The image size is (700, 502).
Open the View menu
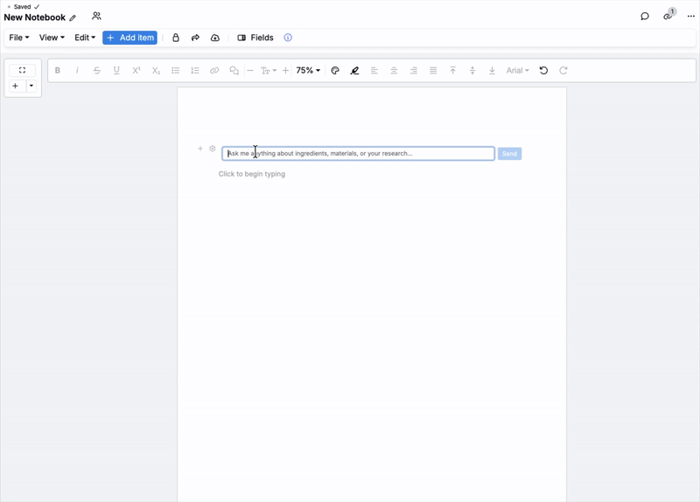tap(52, 38)
